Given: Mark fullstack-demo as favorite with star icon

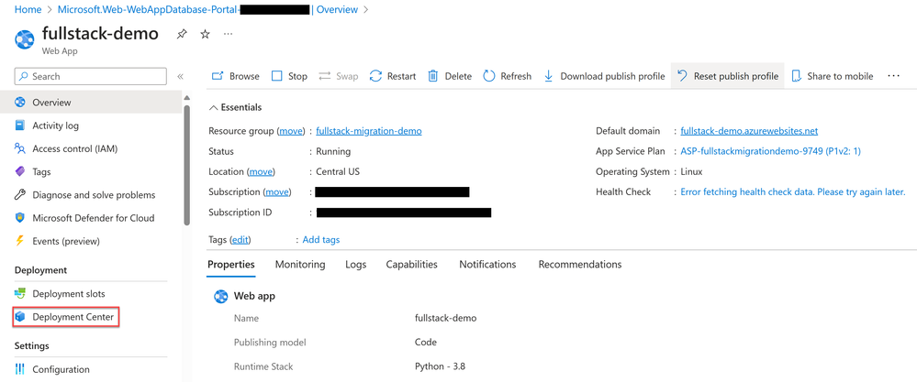Looking at the screenshot, I should click(x=205, y=35).
